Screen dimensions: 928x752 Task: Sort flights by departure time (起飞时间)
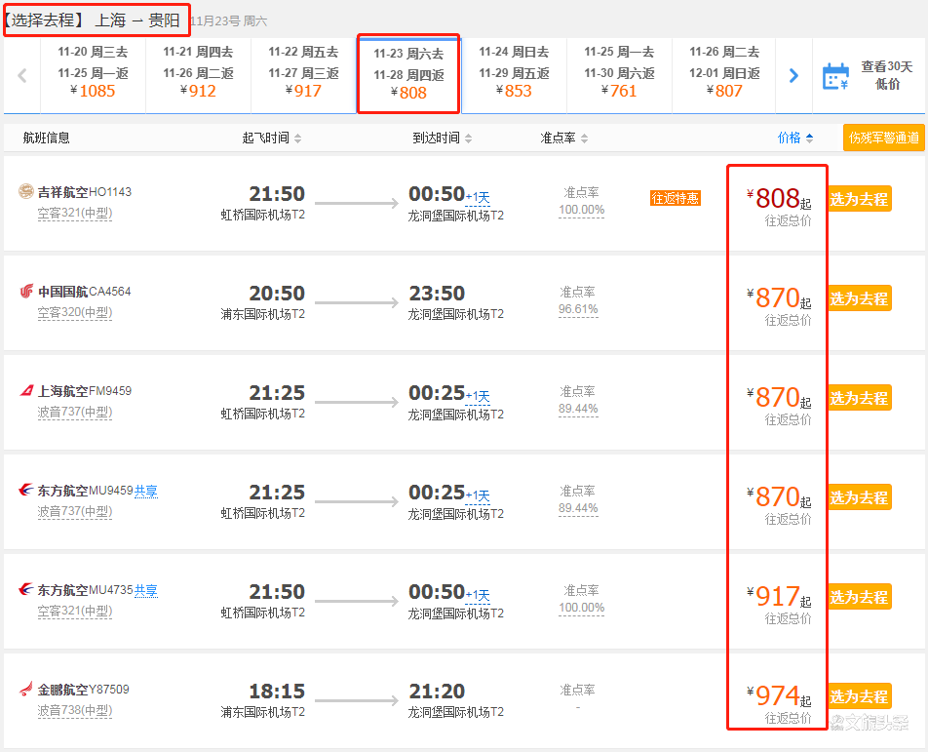(x=272, y=138)
